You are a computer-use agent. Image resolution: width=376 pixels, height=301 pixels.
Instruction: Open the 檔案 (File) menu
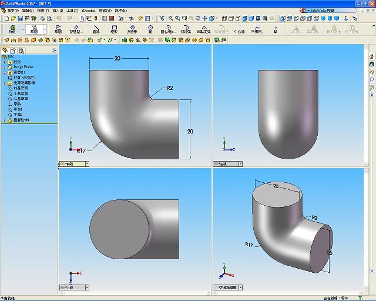[x=13, y=11]
